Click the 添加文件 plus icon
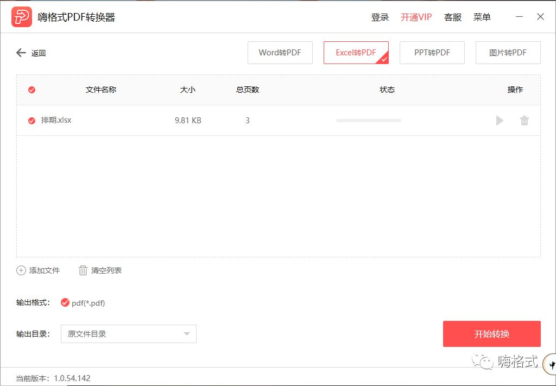Image resolution: width=556 pixels, height=386 pixels. click(21, 270)
